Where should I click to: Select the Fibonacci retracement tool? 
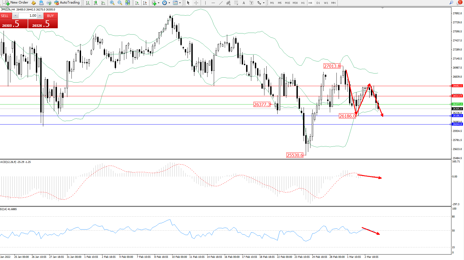click(236, 3)
